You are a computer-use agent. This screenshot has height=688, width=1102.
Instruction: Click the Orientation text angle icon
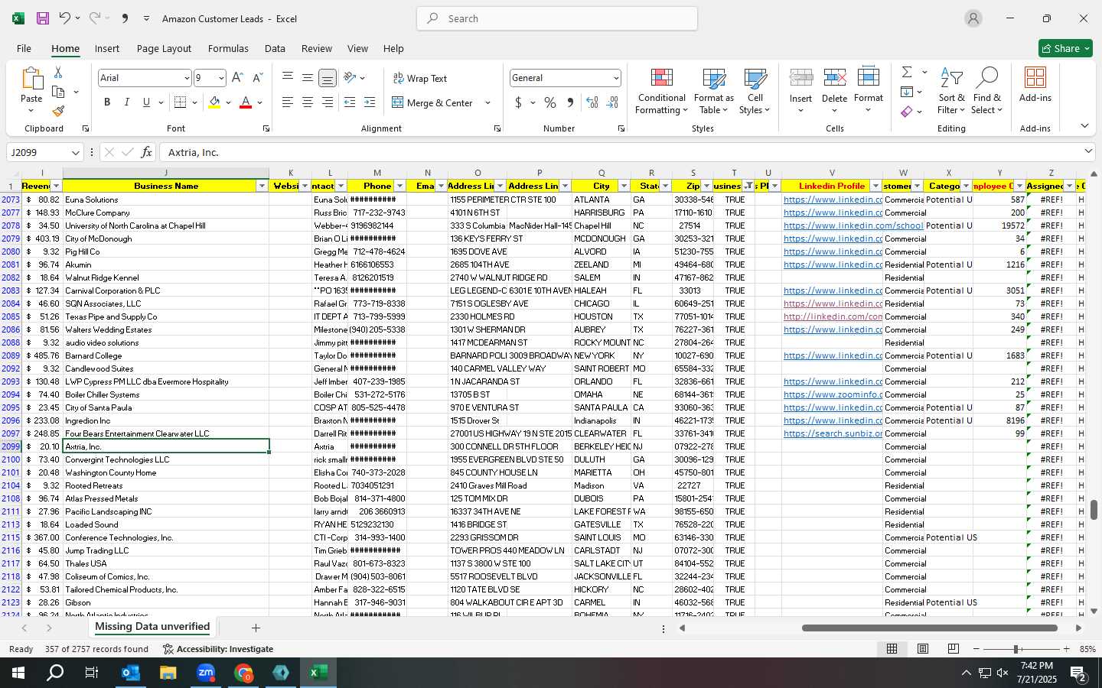pyautogui.click(x=350, y=77)
